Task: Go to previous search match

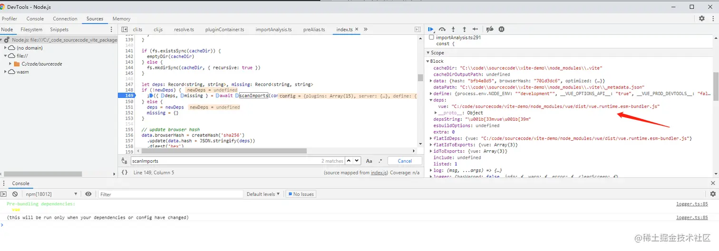Action: click(x=350, y=161)
